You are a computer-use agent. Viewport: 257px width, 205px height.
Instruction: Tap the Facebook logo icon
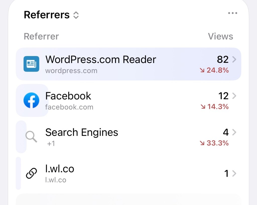31,100
